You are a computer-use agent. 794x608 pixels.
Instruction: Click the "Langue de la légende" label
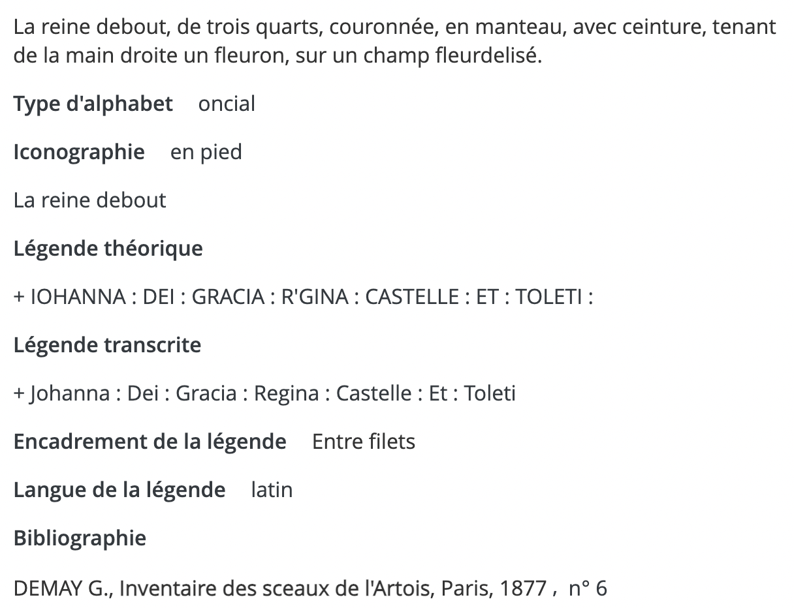119,490
